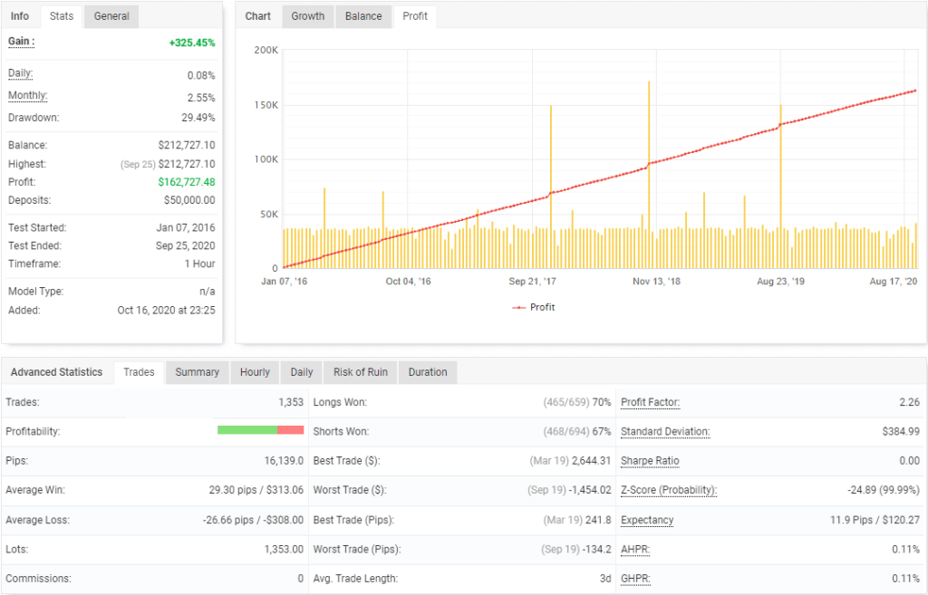The height and width of the screenshot is (595, 928).
Task: Open the Balance tab
Action: [x=363, y=16]
